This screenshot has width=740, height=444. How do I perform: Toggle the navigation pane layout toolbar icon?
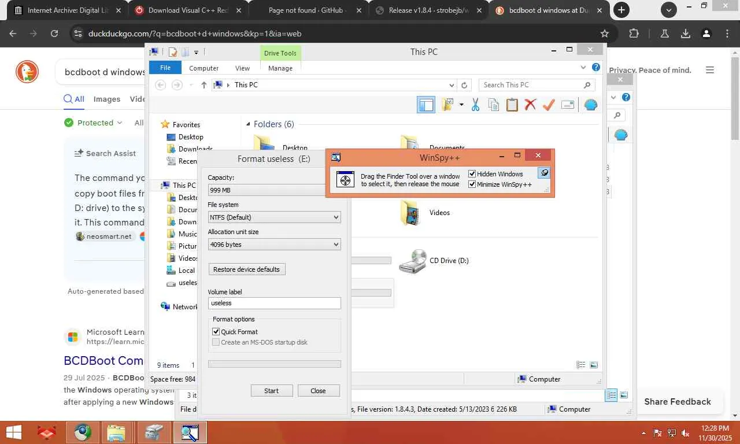point(426,105)
